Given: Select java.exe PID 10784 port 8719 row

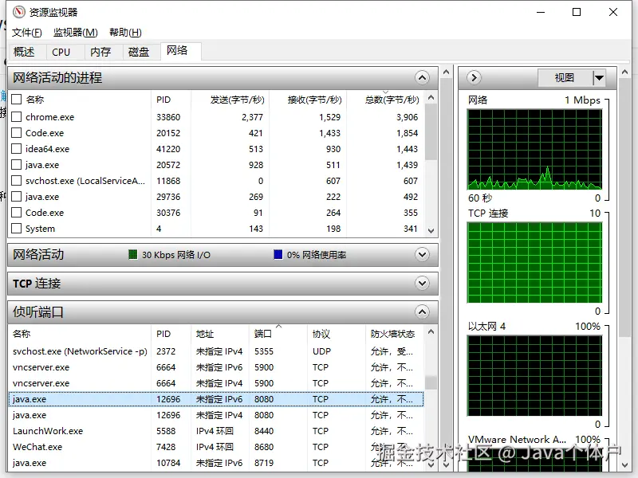Looking at the screenshot, I should [x=216, y=463].
